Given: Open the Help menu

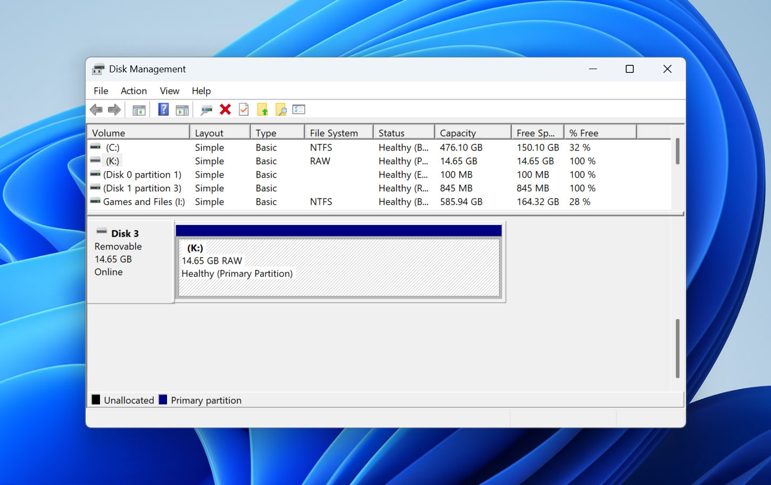Looking at the screenshot, I should pos(201,91).
